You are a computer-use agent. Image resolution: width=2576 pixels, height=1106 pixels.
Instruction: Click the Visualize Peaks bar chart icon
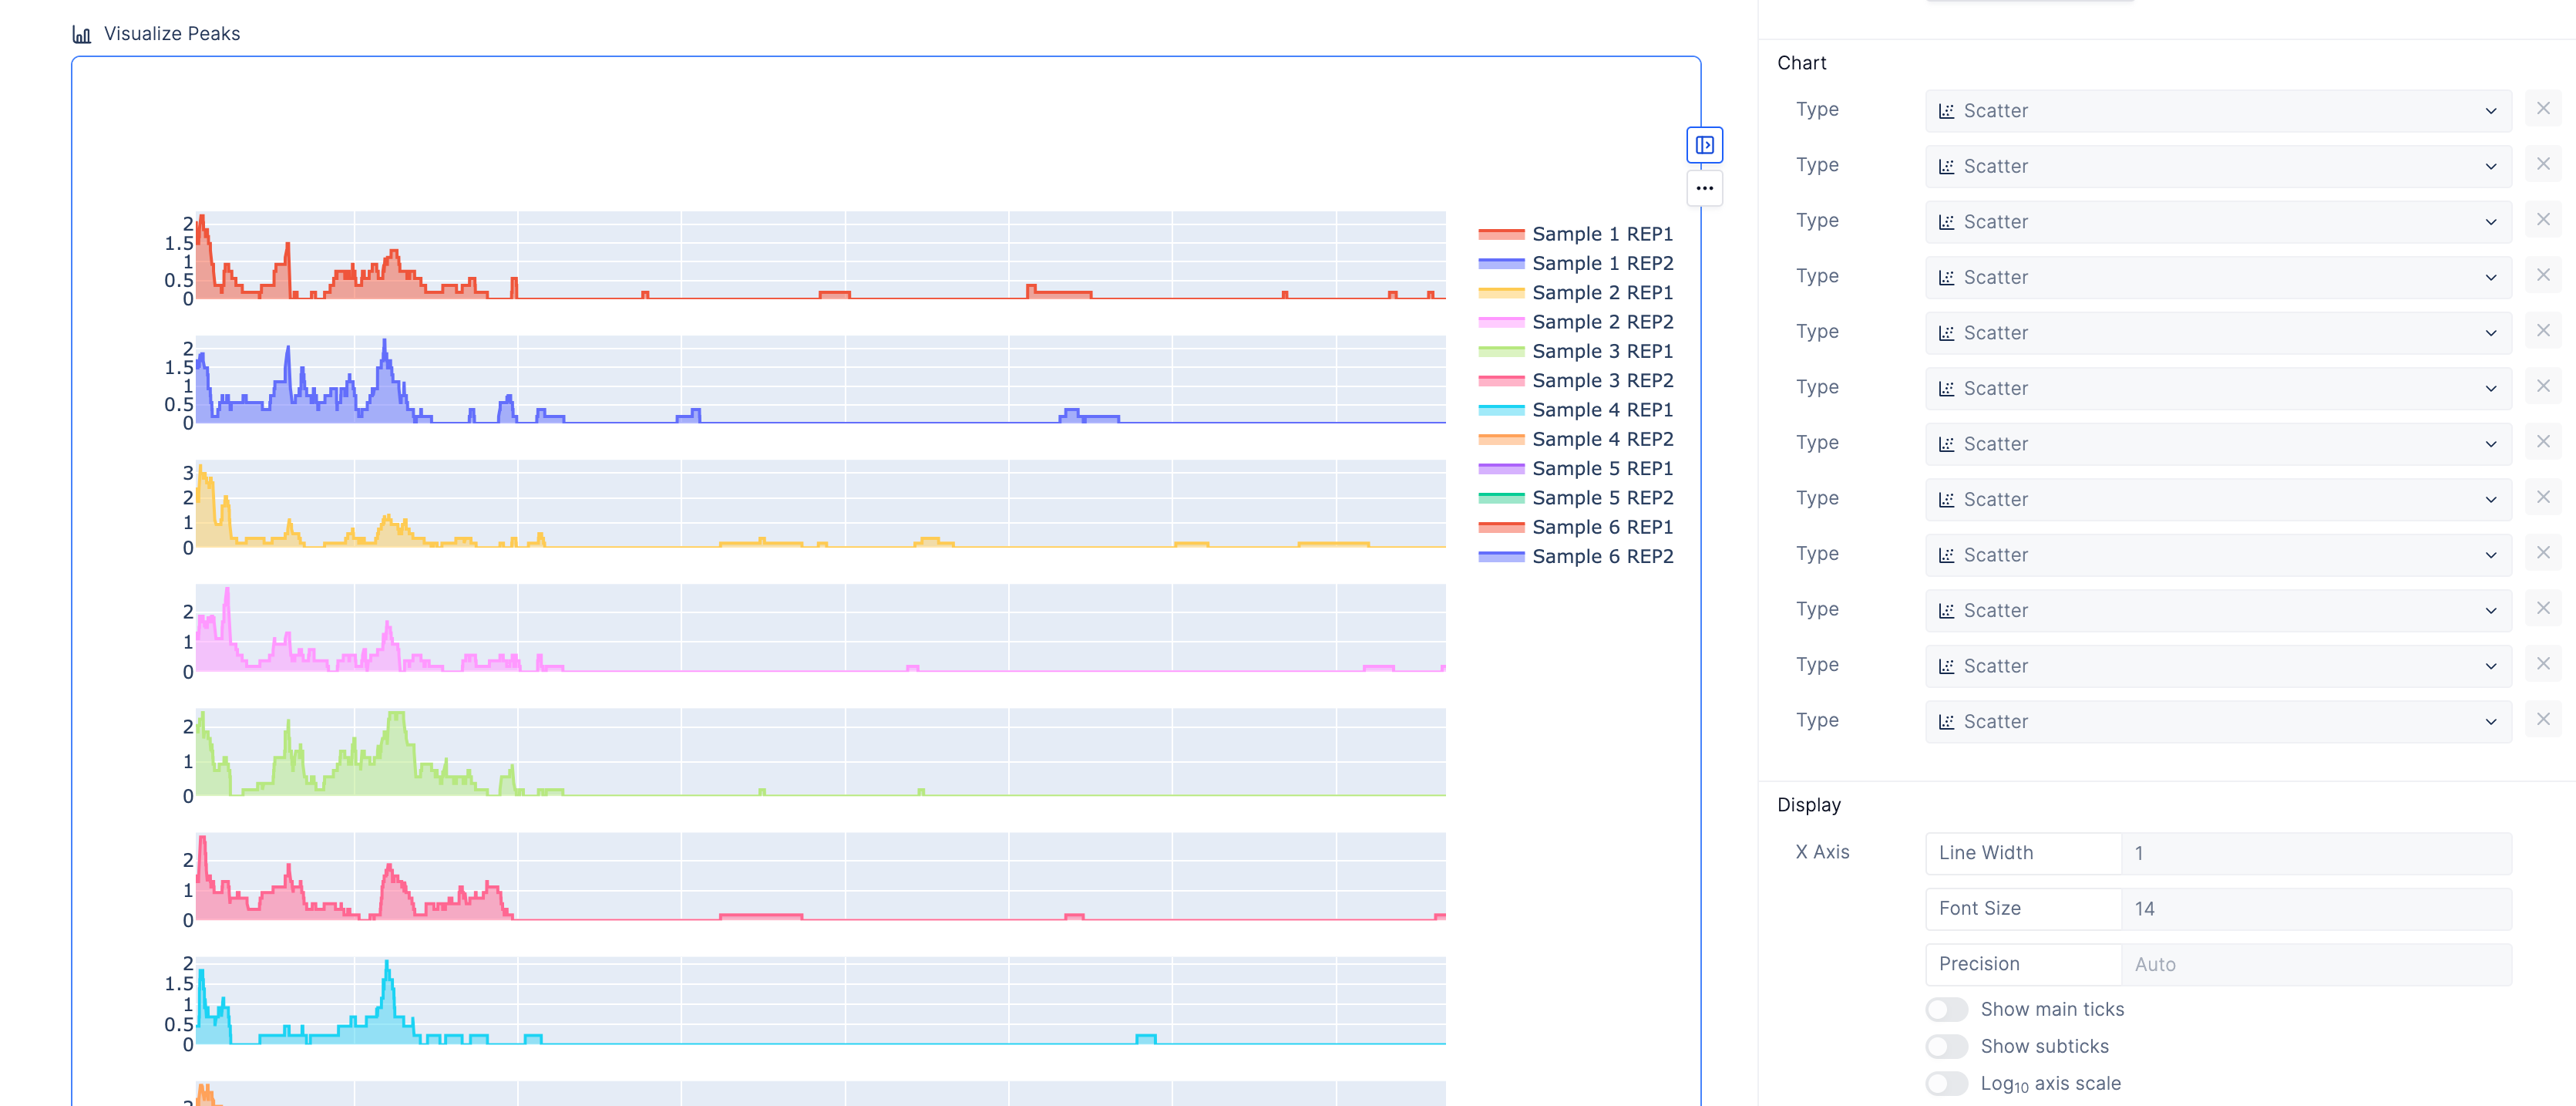(82, 34)
